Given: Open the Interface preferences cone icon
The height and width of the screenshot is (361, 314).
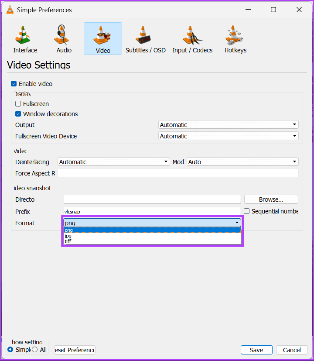Looking at the screenshot, I should (23, 35).
